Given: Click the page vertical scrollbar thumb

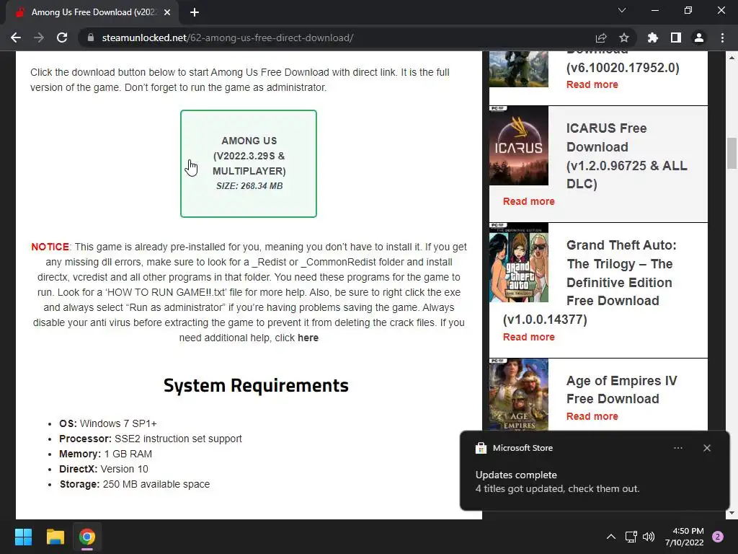Looking at the screenshot, I should [x=732, y=153].
